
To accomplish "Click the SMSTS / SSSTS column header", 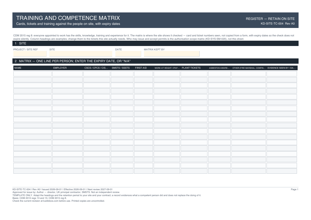I will pos(121,68).
